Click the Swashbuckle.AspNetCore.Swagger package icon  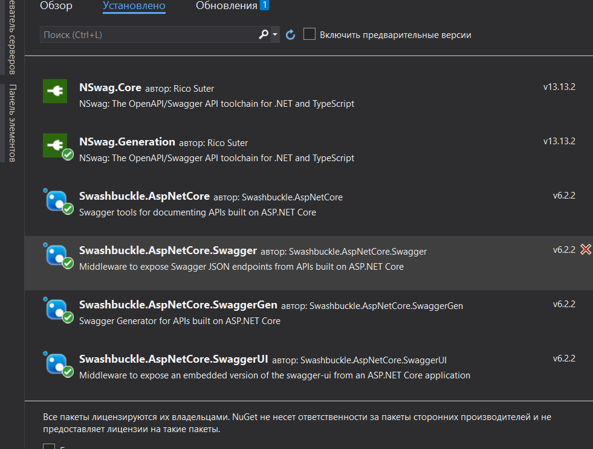click(x=57, y=256)
